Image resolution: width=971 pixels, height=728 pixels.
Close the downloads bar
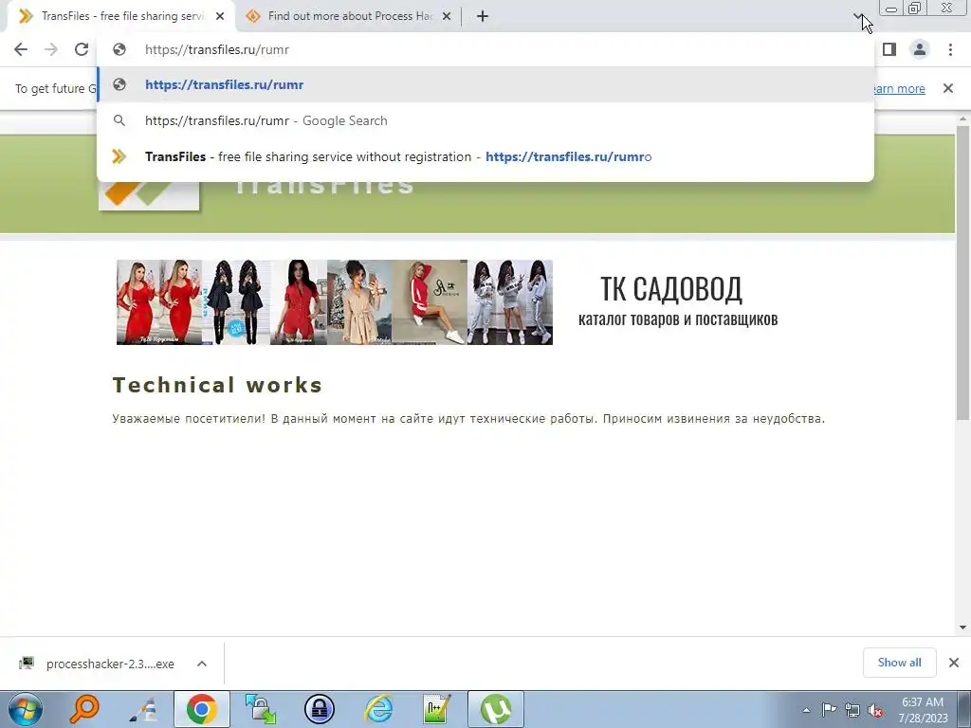(x=954, y=663)
